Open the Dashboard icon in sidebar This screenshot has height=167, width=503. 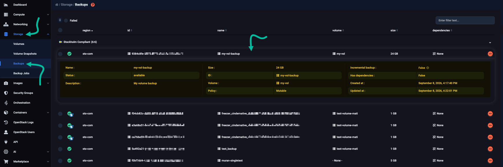point(6,5)
